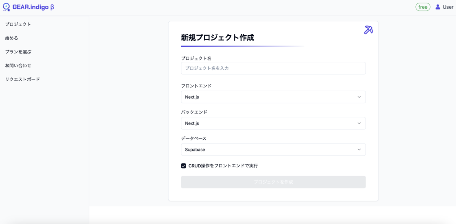
Task: Click the GEAR.indigo β brand name
Action: tap(33, 7)
